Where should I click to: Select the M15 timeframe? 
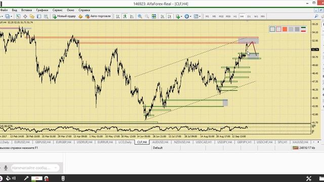click(x=221, y=16)
